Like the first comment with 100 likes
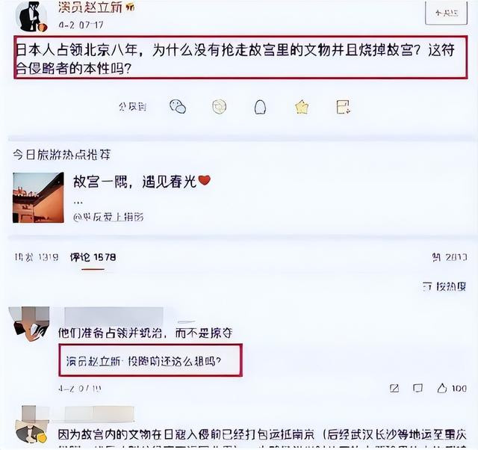Screen dimensions: 478x450 (452, 388)
